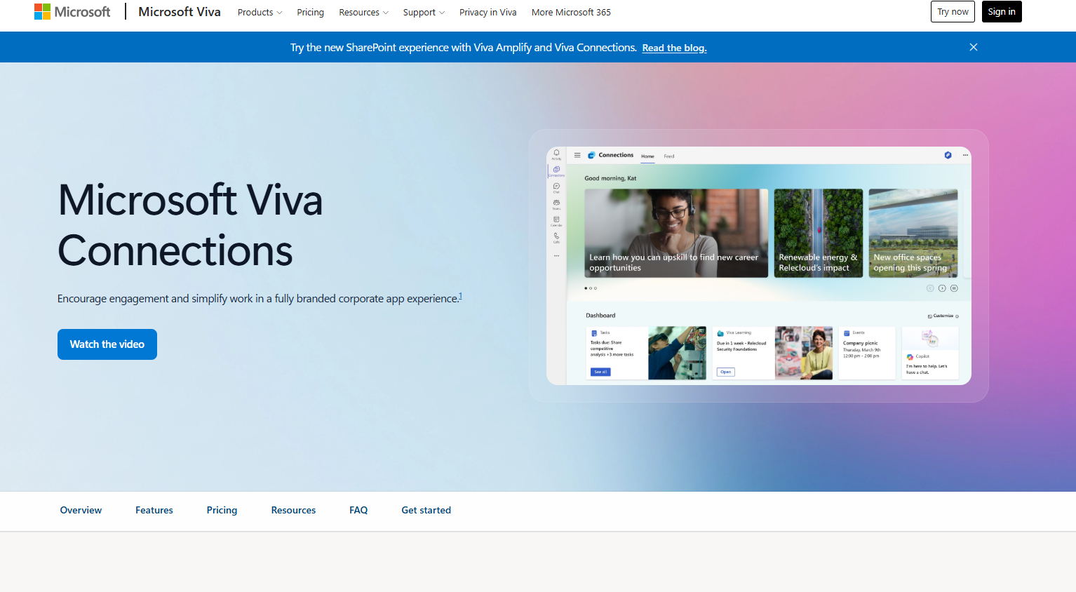Click the Microsoft logo in the header

pos(72,12)
